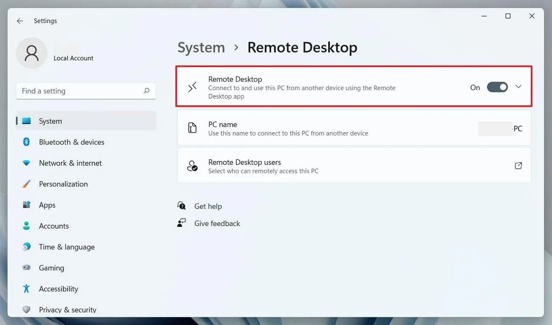Click the Remote Desktop page heading

click(302, 48)
